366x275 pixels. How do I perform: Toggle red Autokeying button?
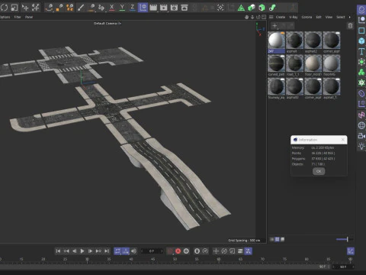point(178,251)
